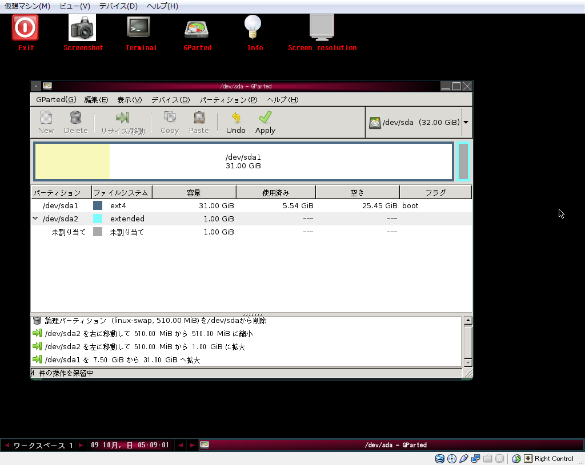Click the VirtualBox mouse integration status icon

click(516, 459)
